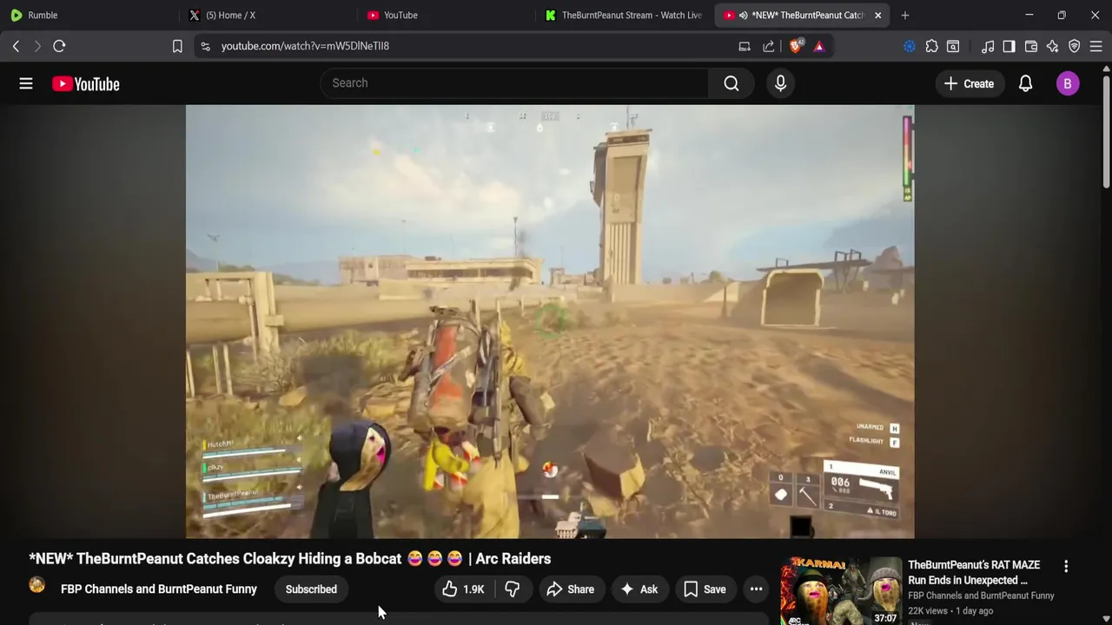The image size is (1112, 625).
Task: Open more actions ellipsis under video
Action: click(757, 589)
